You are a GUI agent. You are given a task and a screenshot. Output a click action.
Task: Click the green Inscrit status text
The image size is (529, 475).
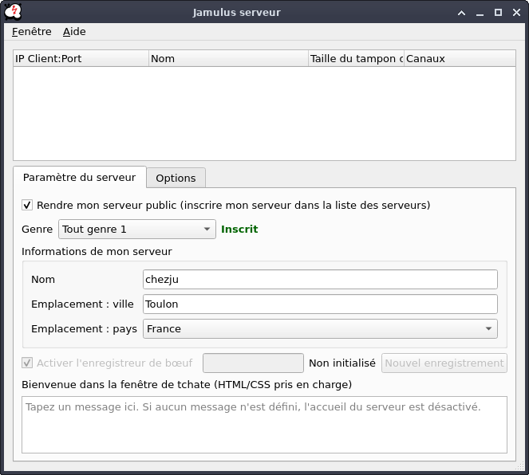(239, 229)
